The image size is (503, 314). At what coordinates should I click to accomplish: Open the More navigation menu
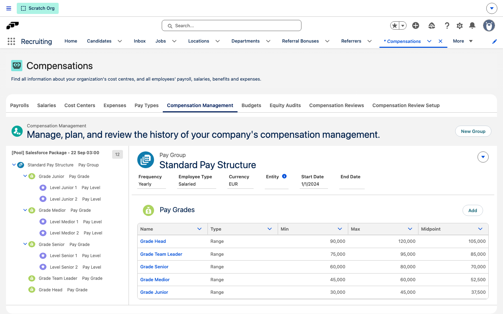pyautogui.click(x=463, y=41)
